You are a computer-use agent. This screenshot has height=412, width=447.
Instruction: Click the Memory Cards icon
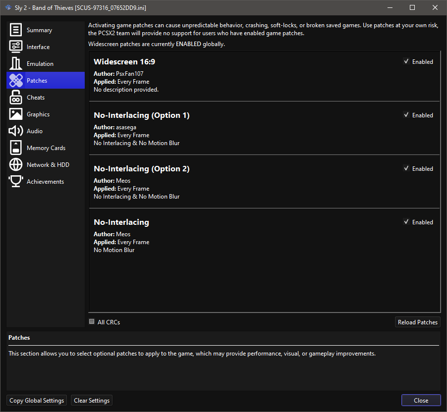pyautogui.click(x=16, y=148)
